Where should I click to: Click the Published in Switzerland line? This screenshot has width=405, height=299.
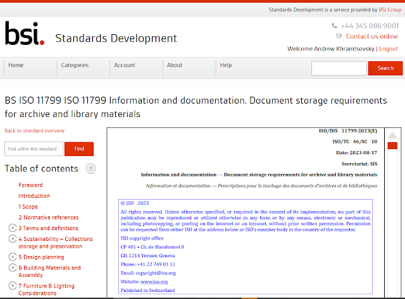click(x=147, y=291)
